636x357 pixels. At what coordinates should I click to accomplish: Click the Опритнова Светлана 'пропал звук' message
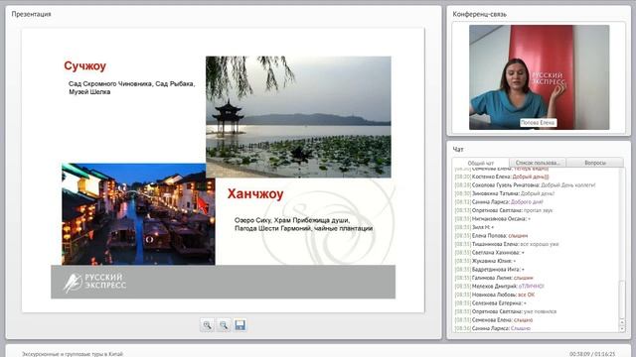click(x=504, y=210)
